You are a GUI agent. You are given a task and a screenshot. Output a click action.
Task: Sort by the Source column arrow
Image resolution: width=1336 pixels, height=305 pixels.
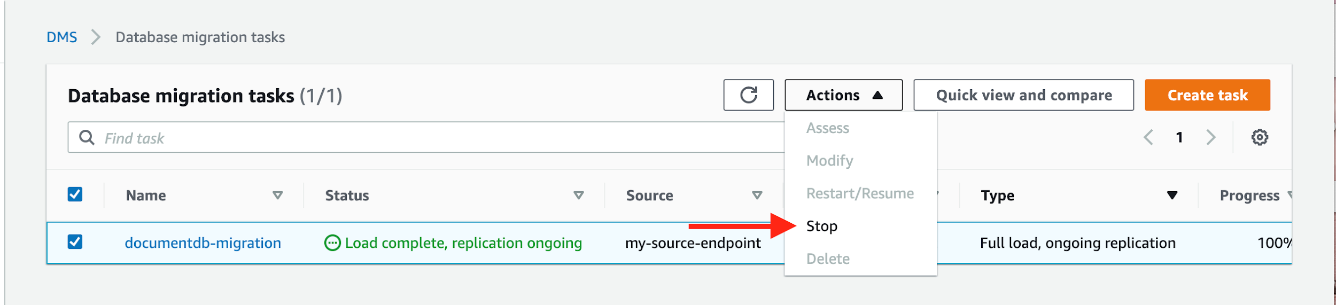(757, 195)
